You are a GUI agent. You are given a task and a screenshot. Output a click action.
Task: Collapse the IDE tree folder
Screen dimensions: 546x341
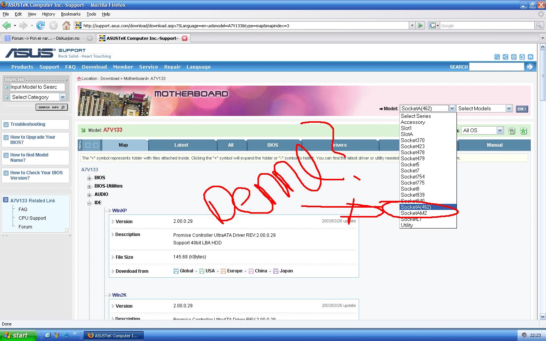pos(89,203)
